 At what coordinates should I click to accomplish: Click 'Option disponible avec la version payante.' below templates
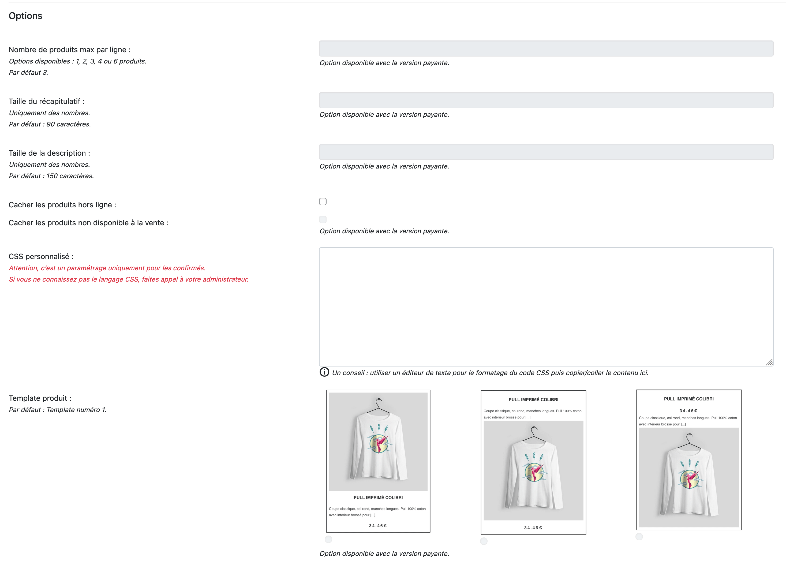(384, 553)
